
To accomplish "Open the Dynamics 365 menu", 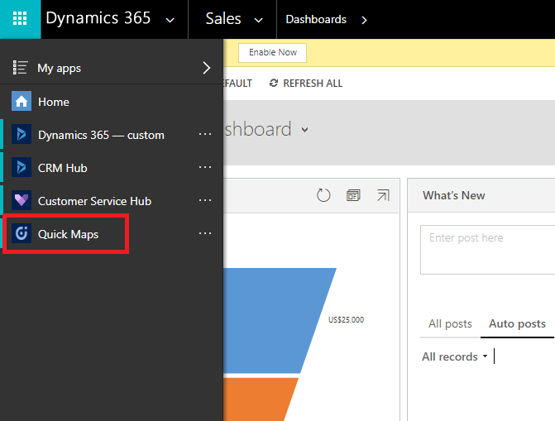I will 98,18.
